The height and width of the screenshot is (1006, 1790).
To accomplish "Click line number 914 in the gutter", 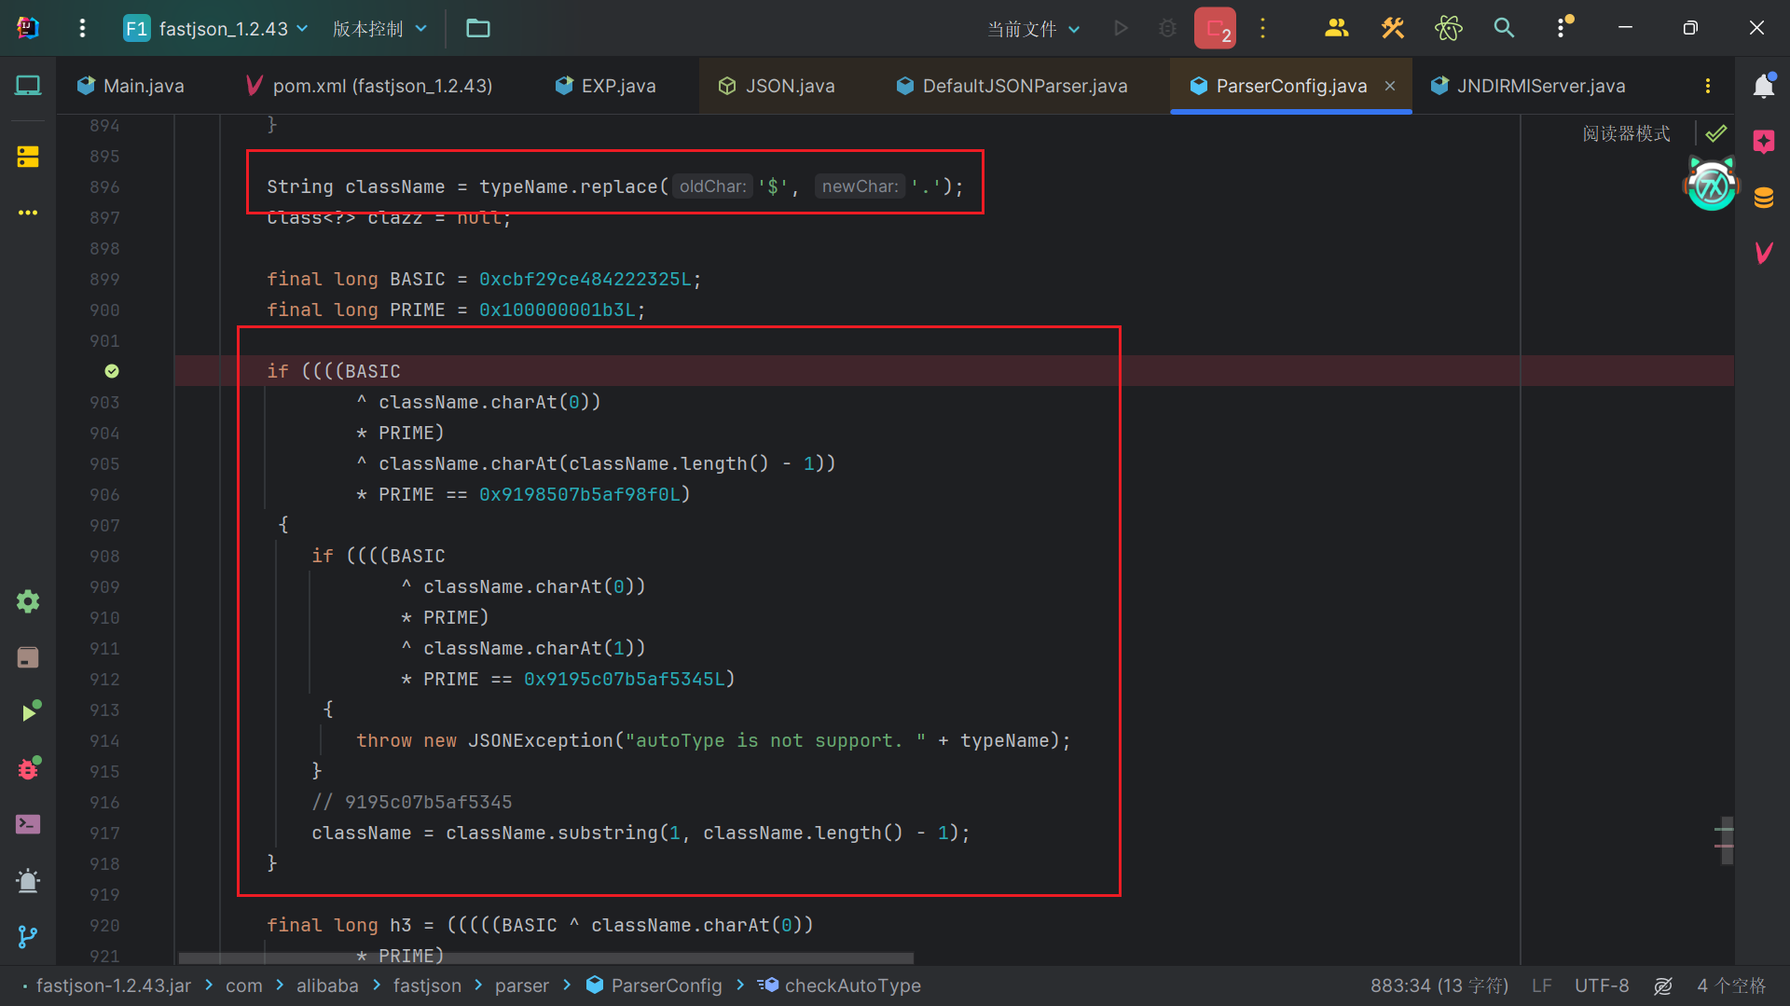I will click(x=104, y=740).
